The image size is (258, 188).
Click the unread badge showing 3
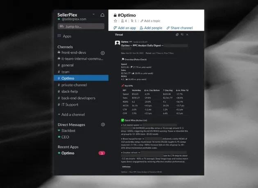pos(102,153)
